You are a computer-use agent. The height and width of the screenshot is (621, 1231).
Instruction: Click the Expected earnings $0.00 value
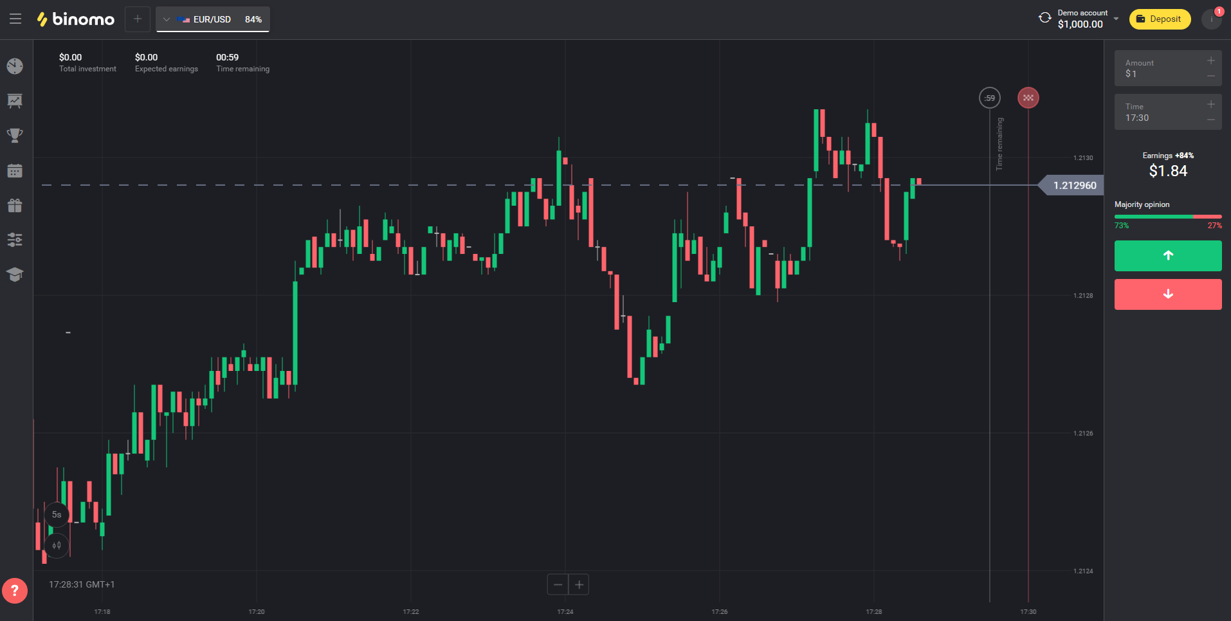click(147, 57)
